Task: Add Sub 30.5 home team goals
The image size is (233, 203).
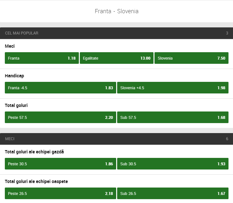Action: 173,164
